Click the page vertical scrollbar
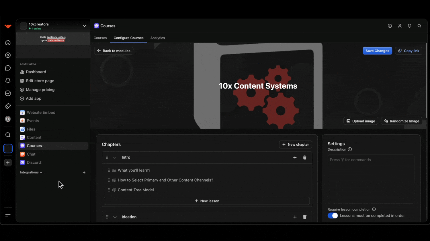 pyautogui.click(x=427, y=80)
